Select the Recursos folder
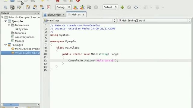This screenshot has height=108, width=193. tap(20, 33)
